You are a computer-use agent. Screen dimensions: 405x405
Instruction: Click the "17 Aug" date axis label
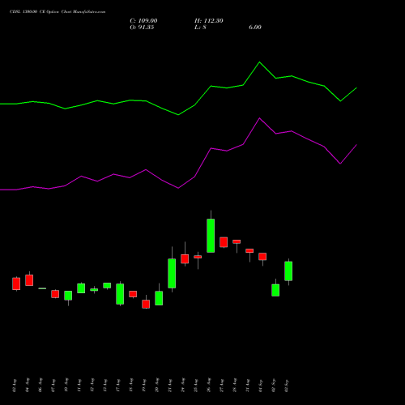(118, 385)
